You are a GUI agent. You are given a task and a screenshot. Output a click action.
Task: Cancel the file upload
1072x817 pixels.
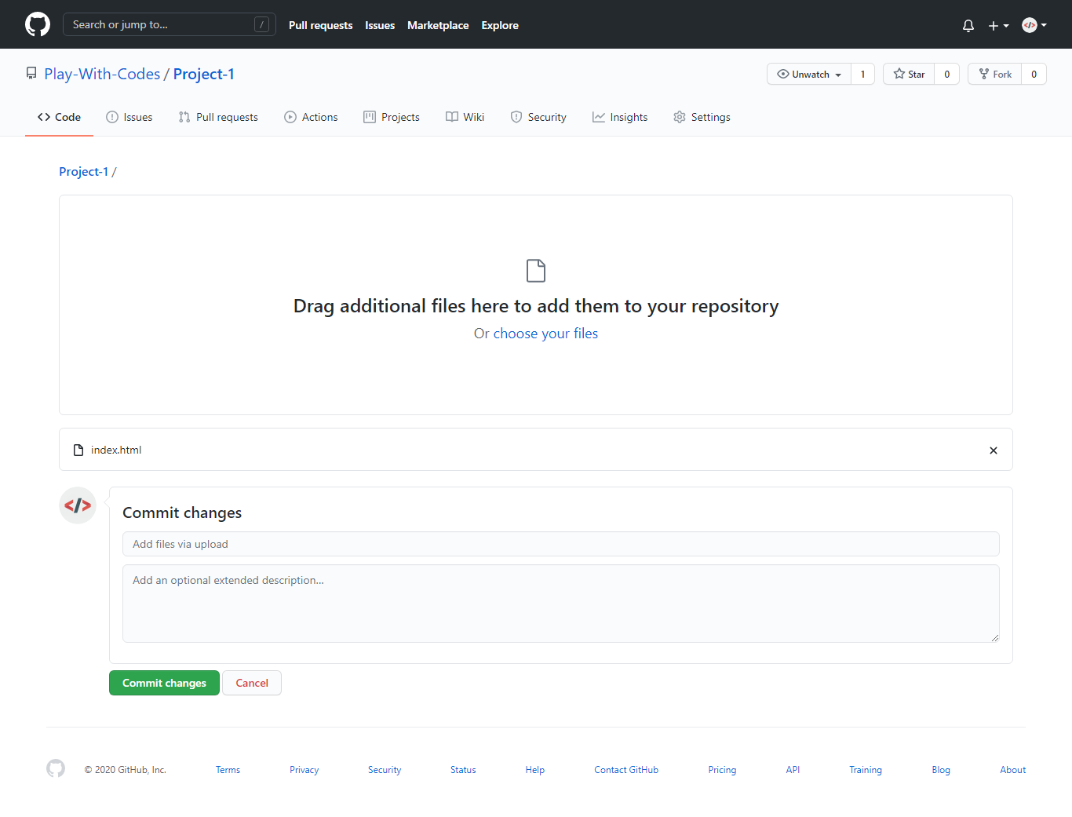click(252, 683)
